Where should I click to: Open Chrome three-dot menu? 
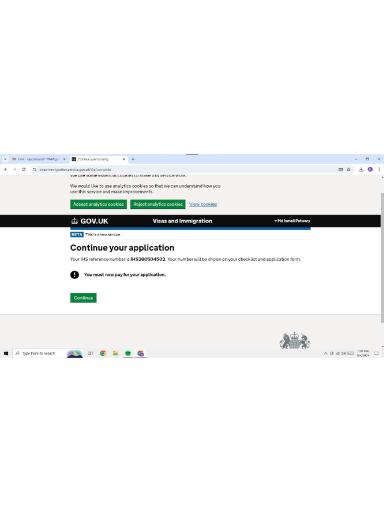(379, 169)
